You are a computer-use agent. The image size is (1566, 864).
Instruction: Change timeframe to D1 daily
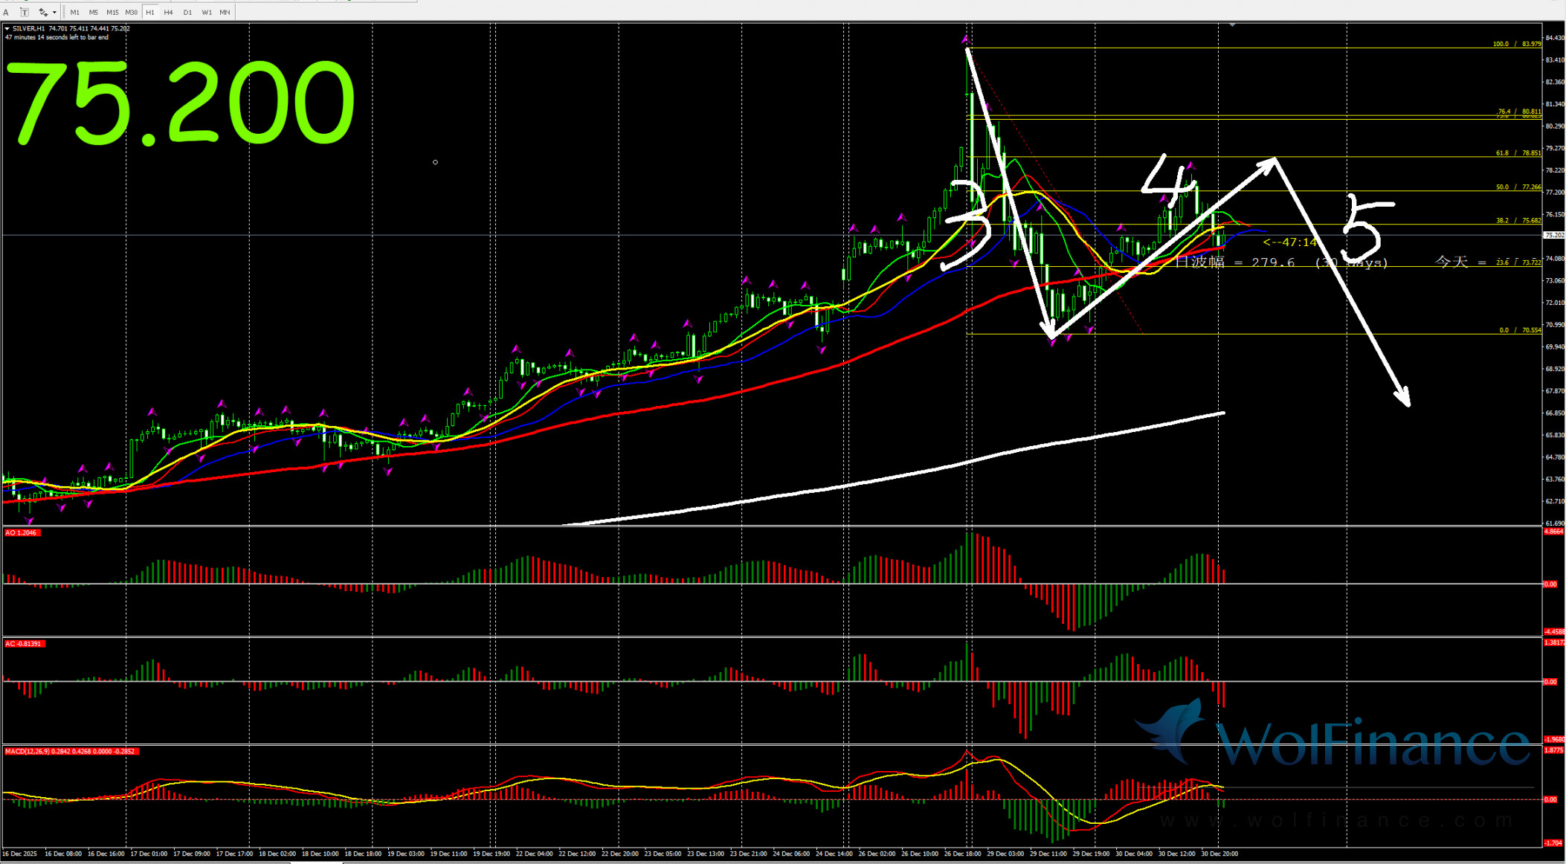point(187,12)
